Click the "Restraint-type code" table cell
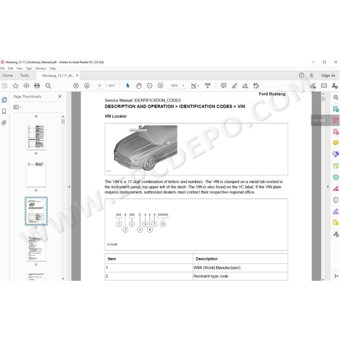340x340 pixels. [x=240, y=276]
